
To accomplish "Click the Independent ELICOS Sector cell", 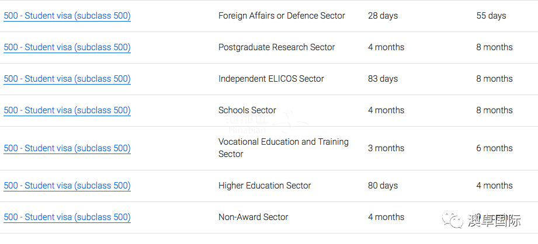I will pos(271,79).
